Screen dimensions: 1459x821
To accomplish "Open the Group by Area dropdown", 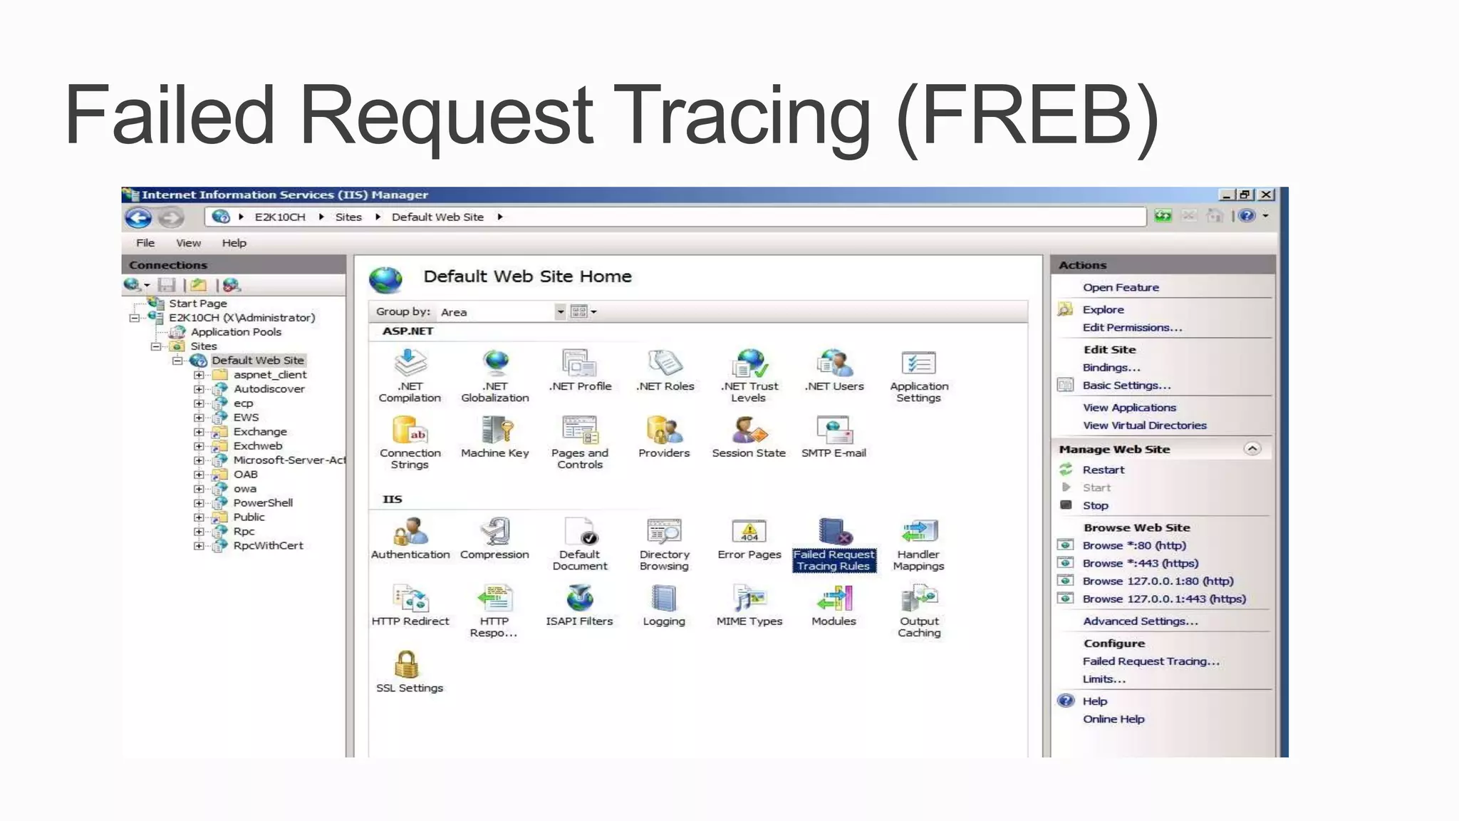I will (560, 312).
